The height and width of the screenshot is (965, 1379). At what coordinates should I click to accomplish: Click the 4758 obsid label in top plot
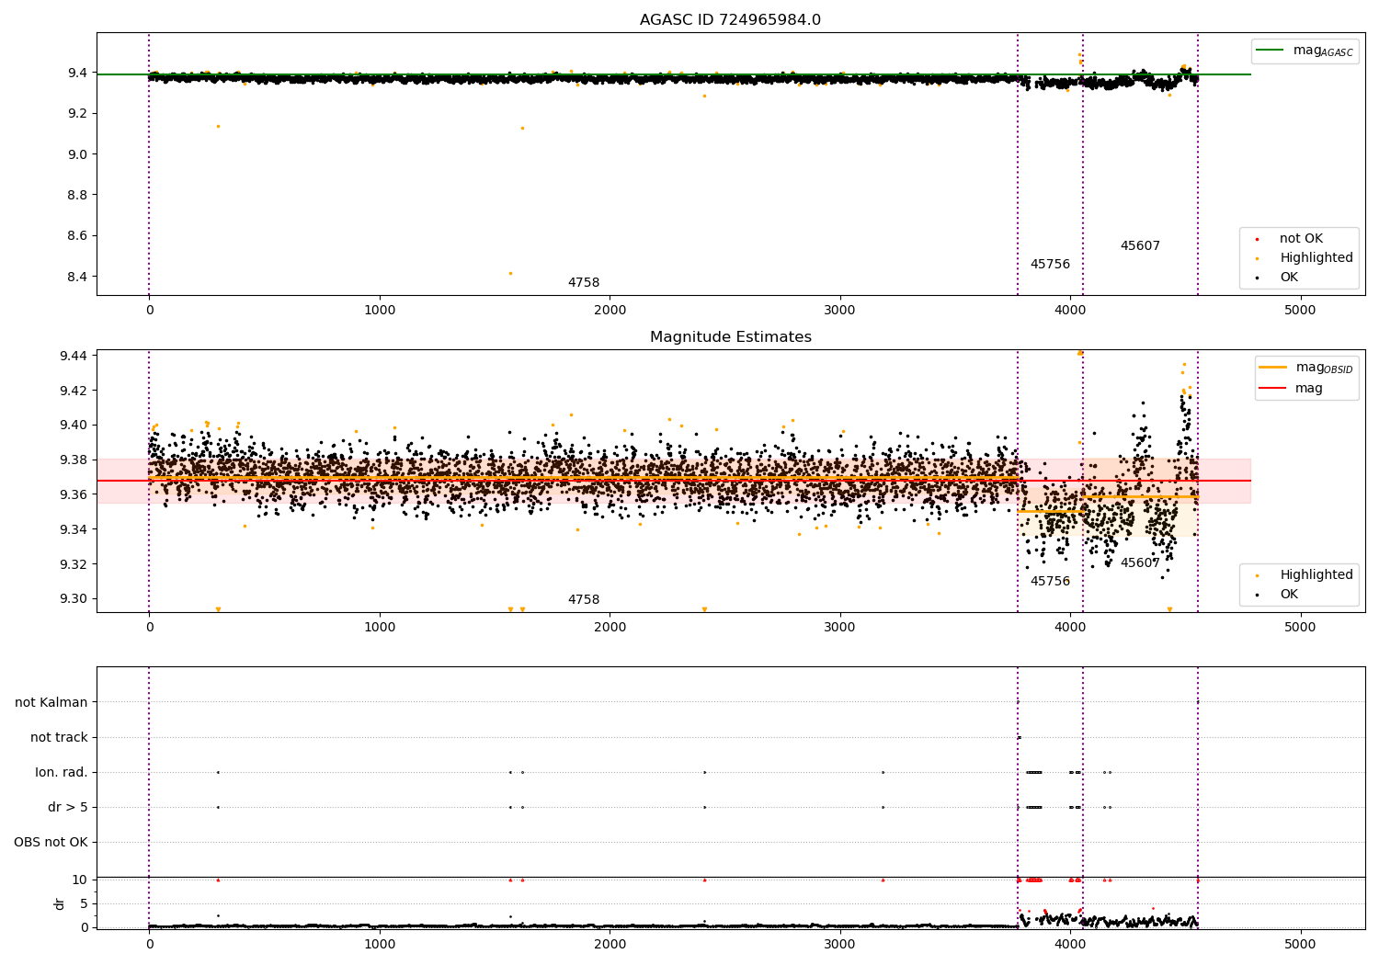(x=583, y=283)
